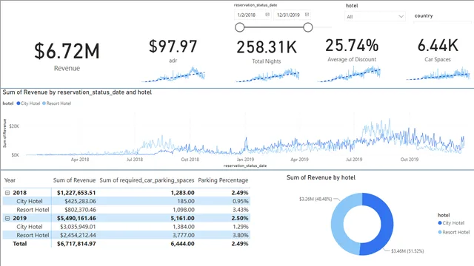Click the line chart title Sum of Revenue by reservation_status_date
474x266 pixels.
77,92
